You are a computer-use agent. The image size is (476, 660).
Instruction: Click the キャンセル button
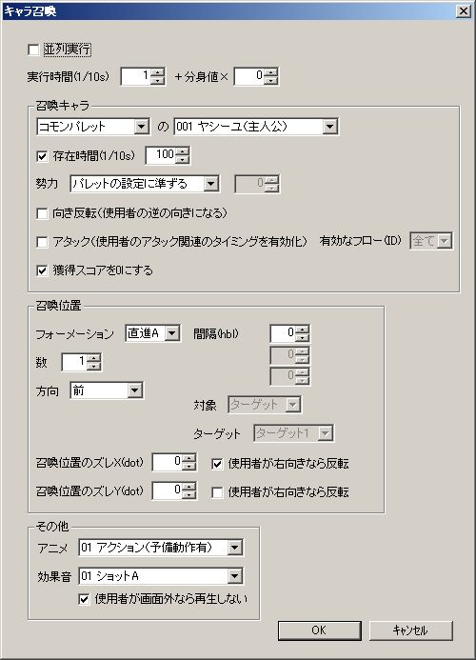pyautogui.click(x=410, y=630)
